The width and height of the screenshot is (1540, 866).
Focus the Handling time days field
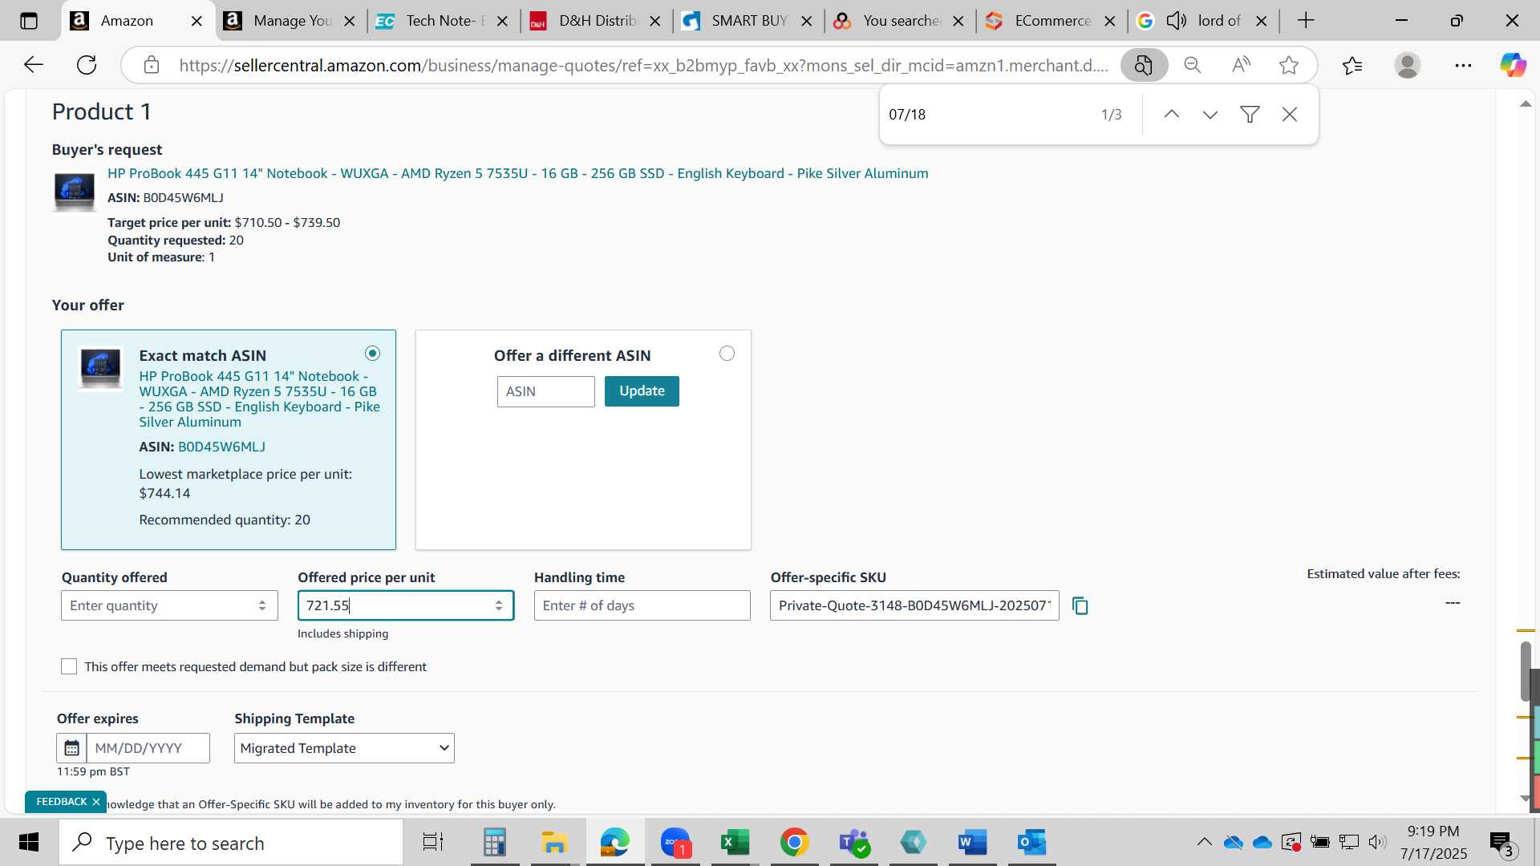tap(642, 606)
